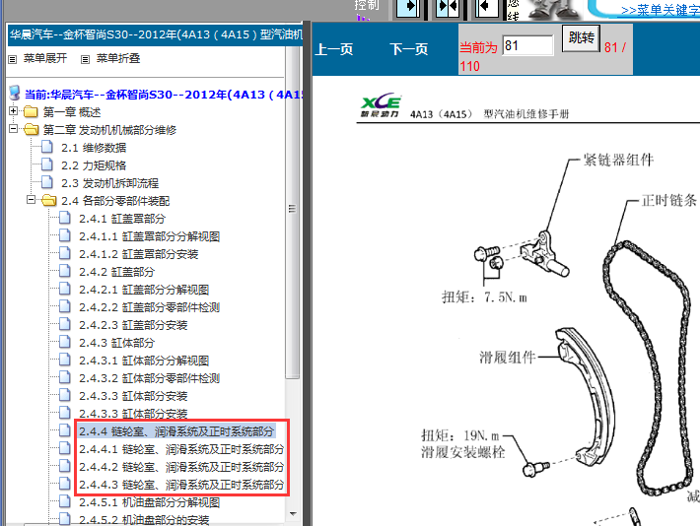
Task: Click the page icon for 2.1 维修数据
Action: tap(47, 147)
